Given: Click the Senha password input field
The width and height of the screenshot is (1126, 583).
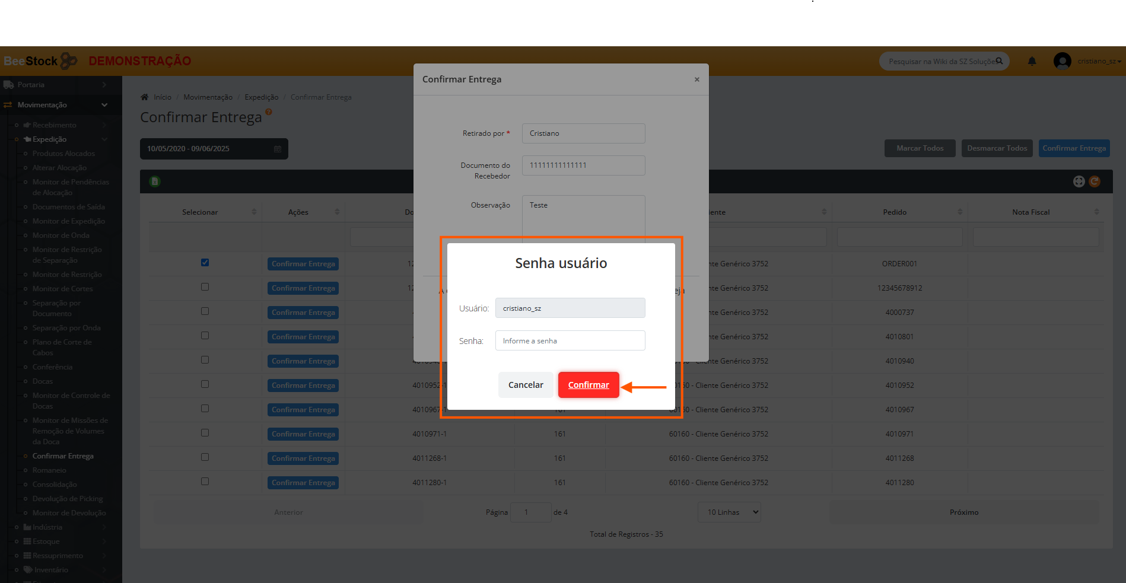Looking at the screenshot, I should coord(570,341).
